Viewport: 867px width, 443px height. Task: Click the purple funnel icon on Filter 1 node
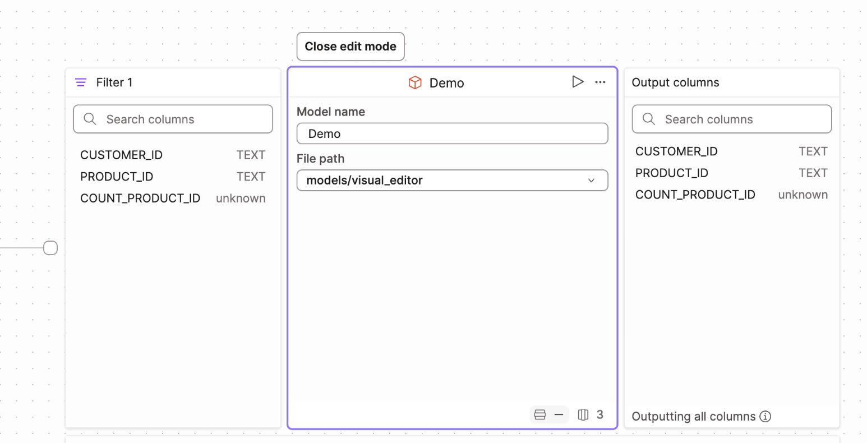[x=81, y=82]
